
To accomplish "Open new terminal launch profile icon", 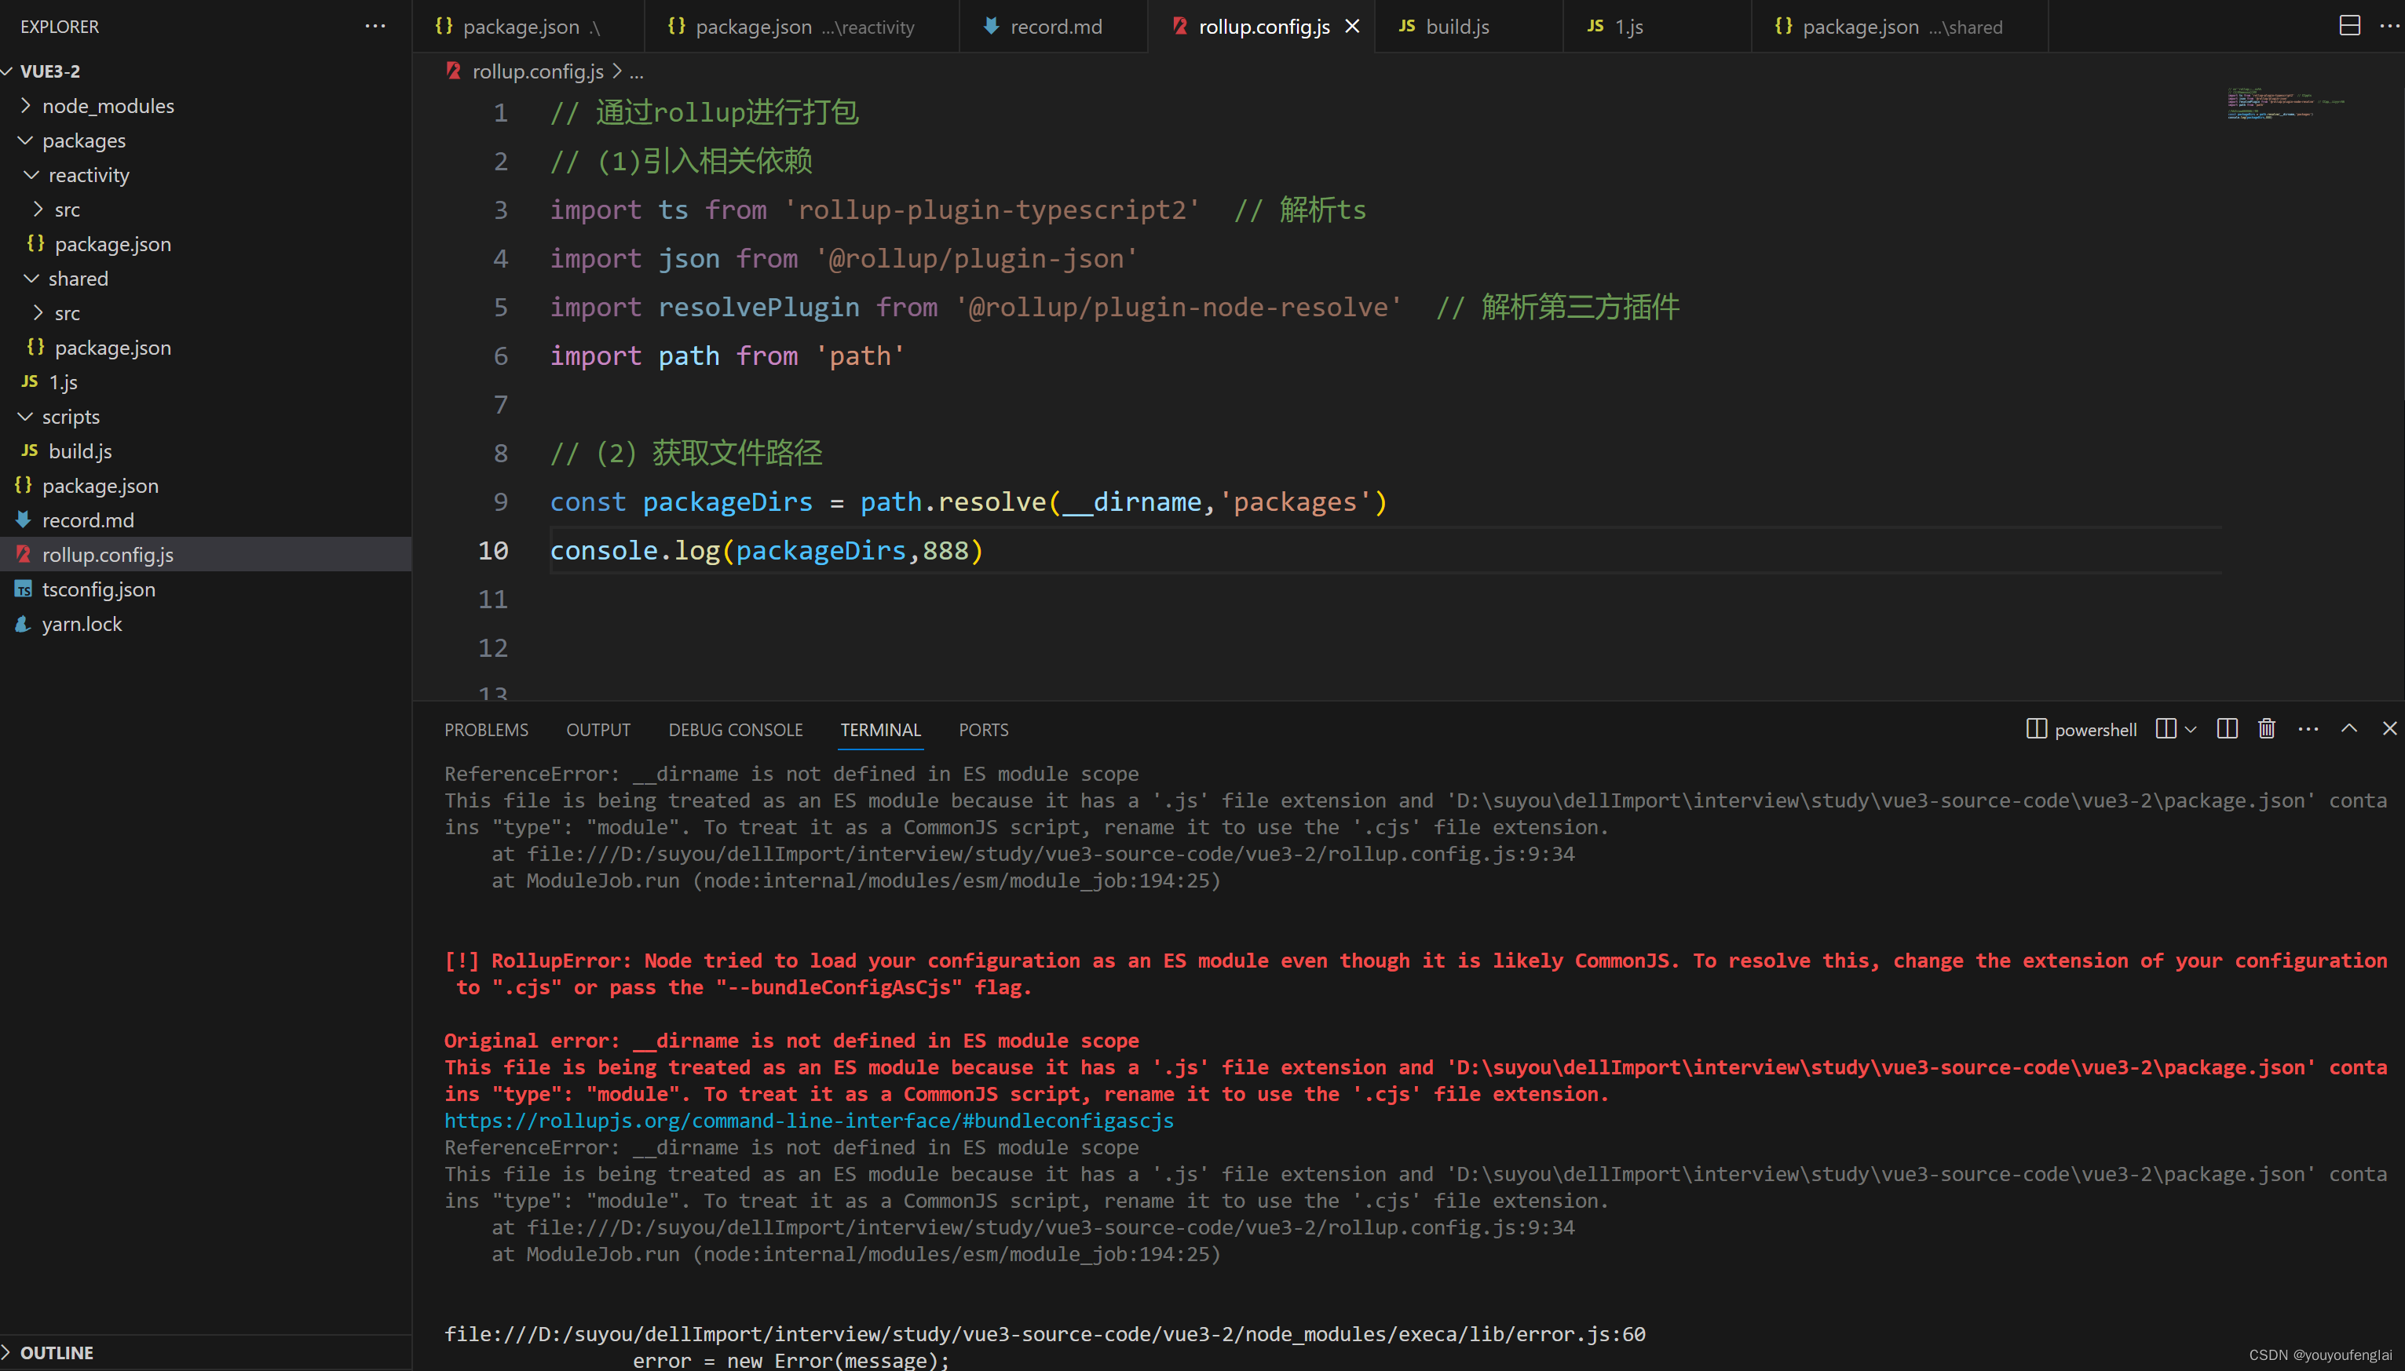I will coord(2166,729).
